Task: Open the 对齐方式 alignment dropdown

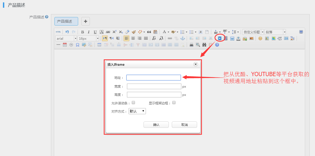Action: coord(137,111)
